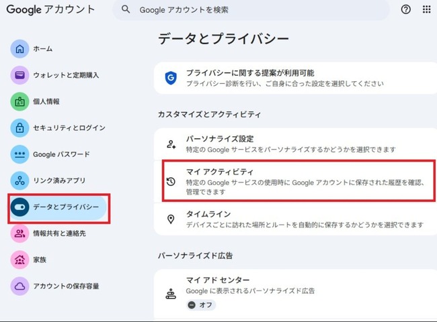The image size is (437, 322).
Task: Open the タイムライン row
Action: pos(295,219)
